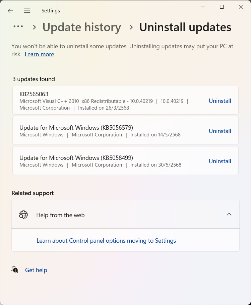This screenshot has width=251, height=305.
Task: Click the Get help chat icon
Action: (15, 269)
